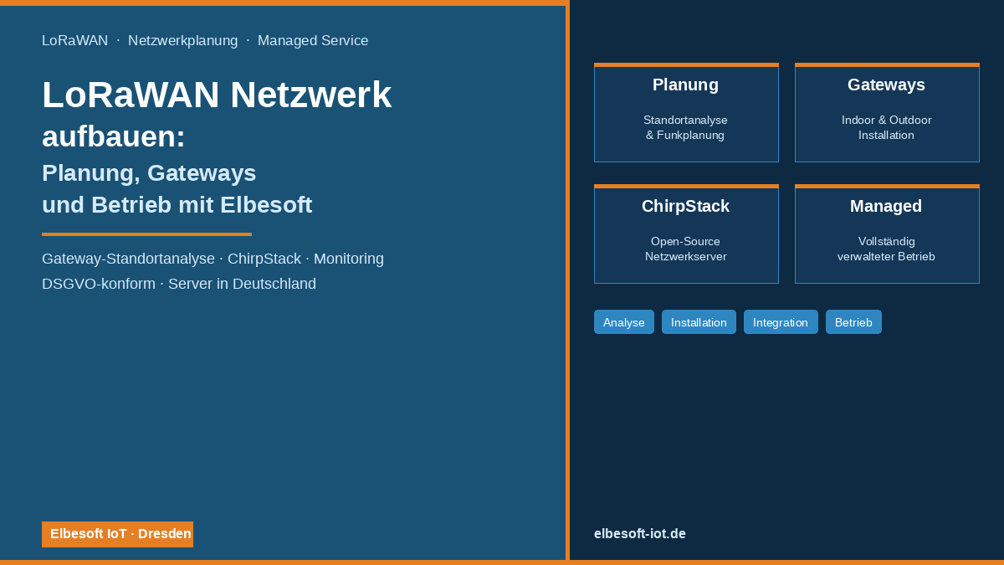Open the ChirpStack card
The width and height of the screenshot is (1004, 565).
pyautogui.click(x=686, y=234)
